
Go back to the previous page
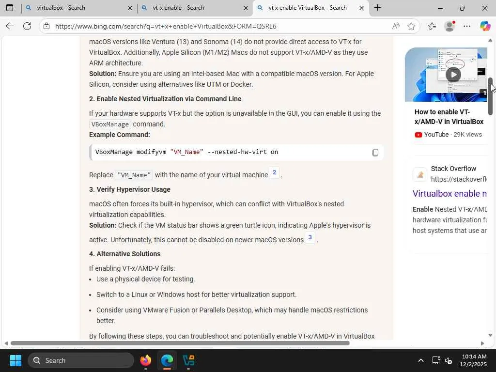click(10, 26)
